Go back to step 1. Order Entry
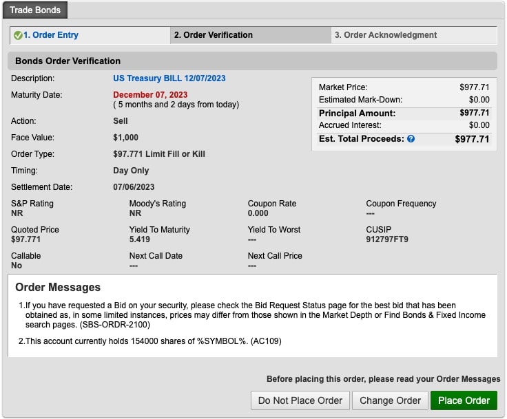 51,35
